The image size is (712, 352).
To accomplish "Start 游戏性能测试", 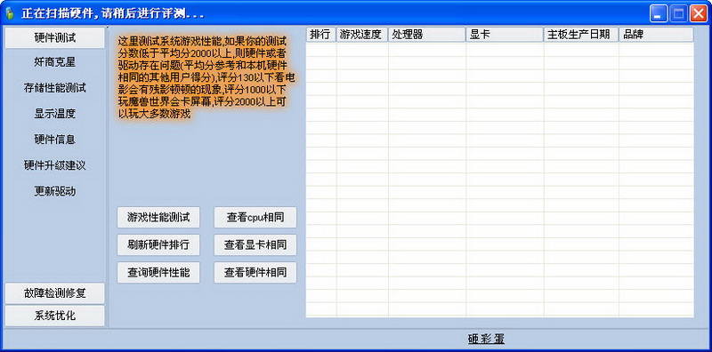I will pyautogui.click(x=158, y=218).
